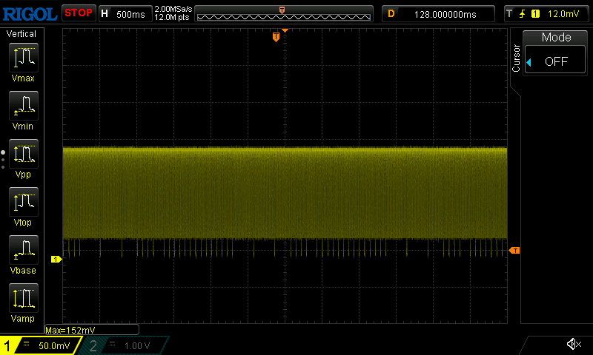Select the Vmin measurement icon
Viewport: 593px width, 355px height.
tap(24, 105)
